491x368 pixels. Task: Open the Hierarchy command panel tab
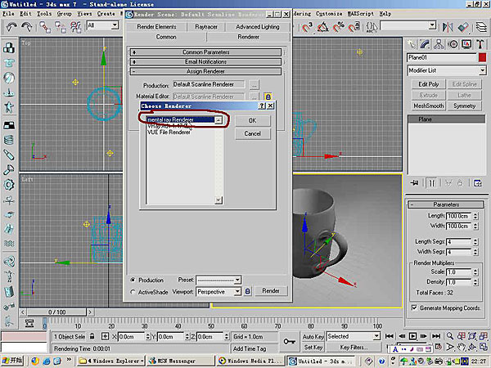439,44
